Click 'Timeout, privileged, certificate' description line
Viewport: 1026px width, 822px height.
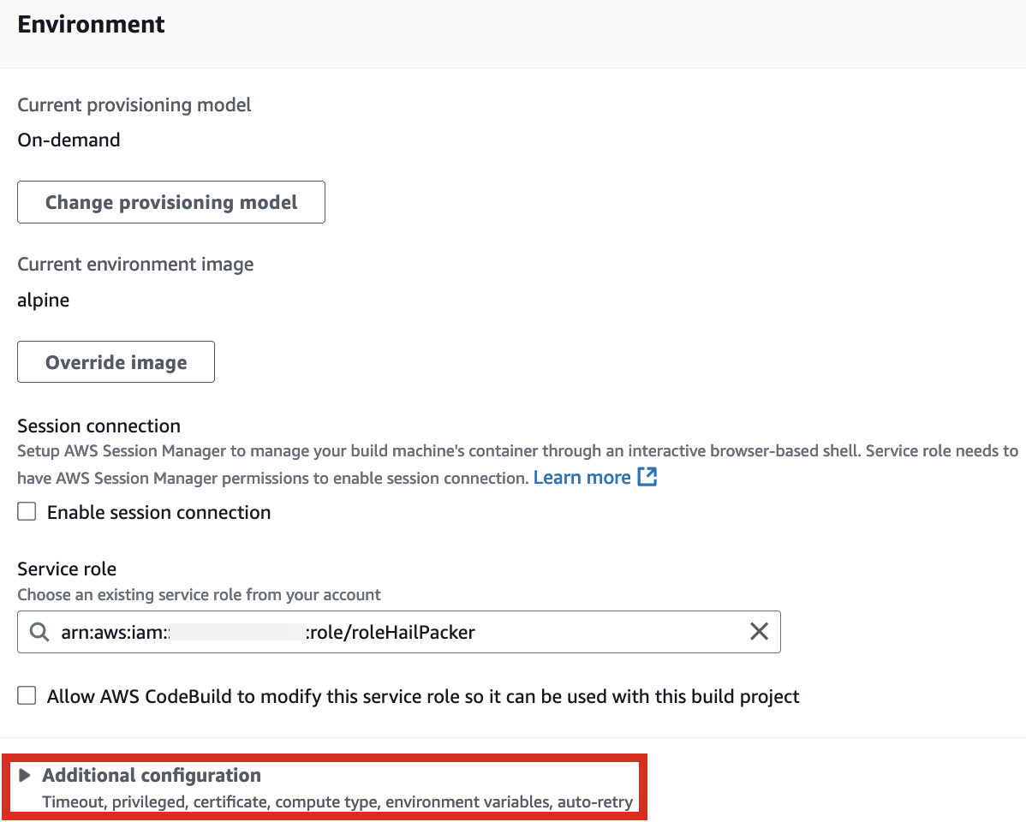coord(337,802)
